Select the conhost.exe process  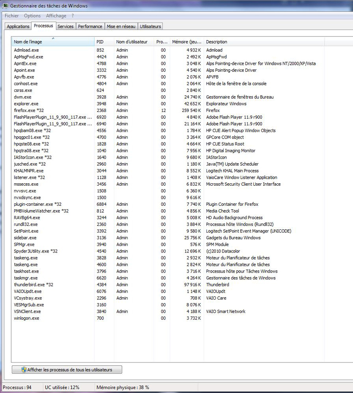[169, 84]
